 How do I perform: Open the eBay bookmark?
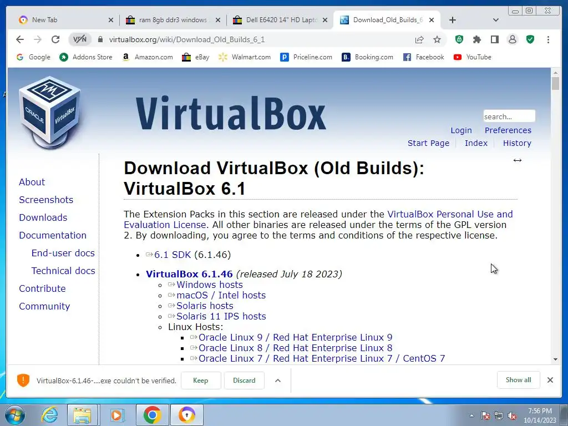coord(196,57)
